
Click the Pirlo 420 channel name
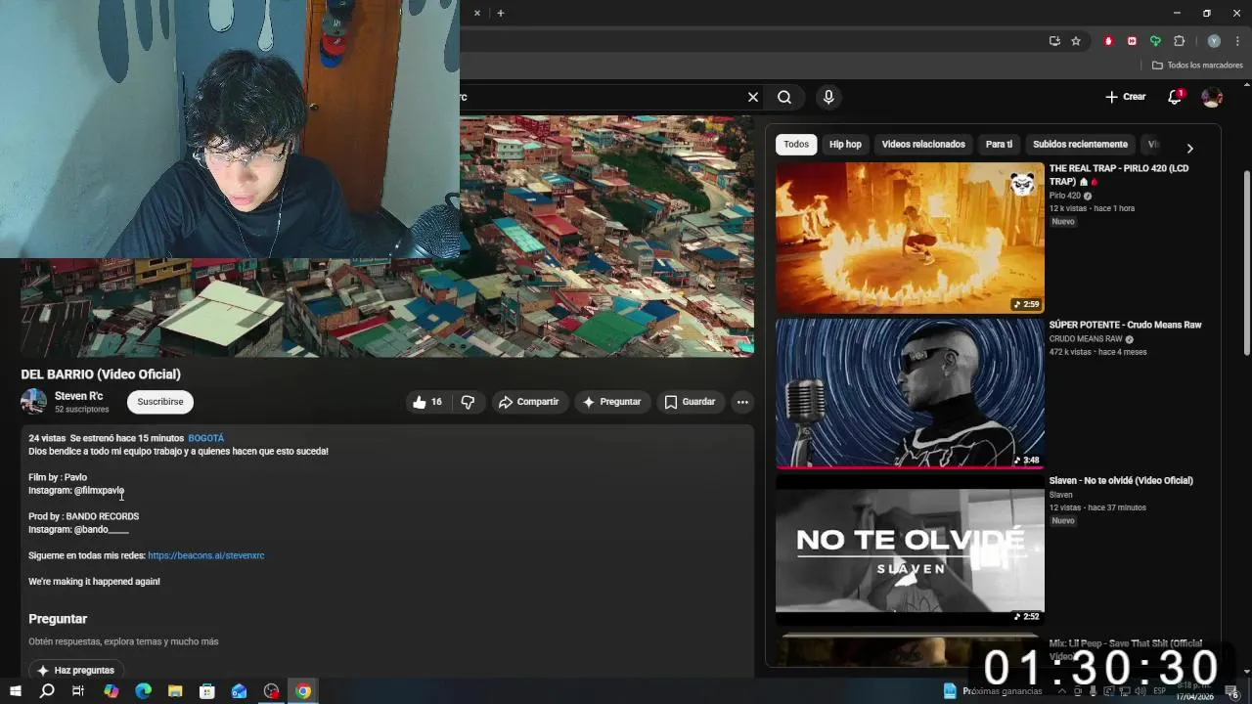pos(1064,196)
